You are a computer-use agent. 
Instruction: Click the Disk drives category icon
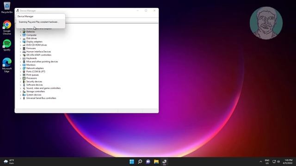click(x=24, y=38)
